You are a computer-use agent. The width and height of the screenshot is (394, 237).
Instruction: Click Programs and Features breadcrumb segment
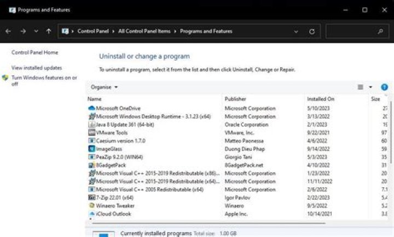point(206,31)
